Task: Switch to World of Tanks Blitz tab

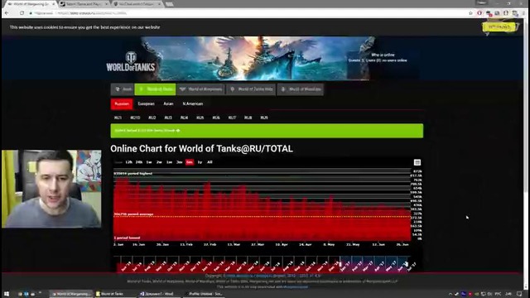Action: tap(251, 89)
